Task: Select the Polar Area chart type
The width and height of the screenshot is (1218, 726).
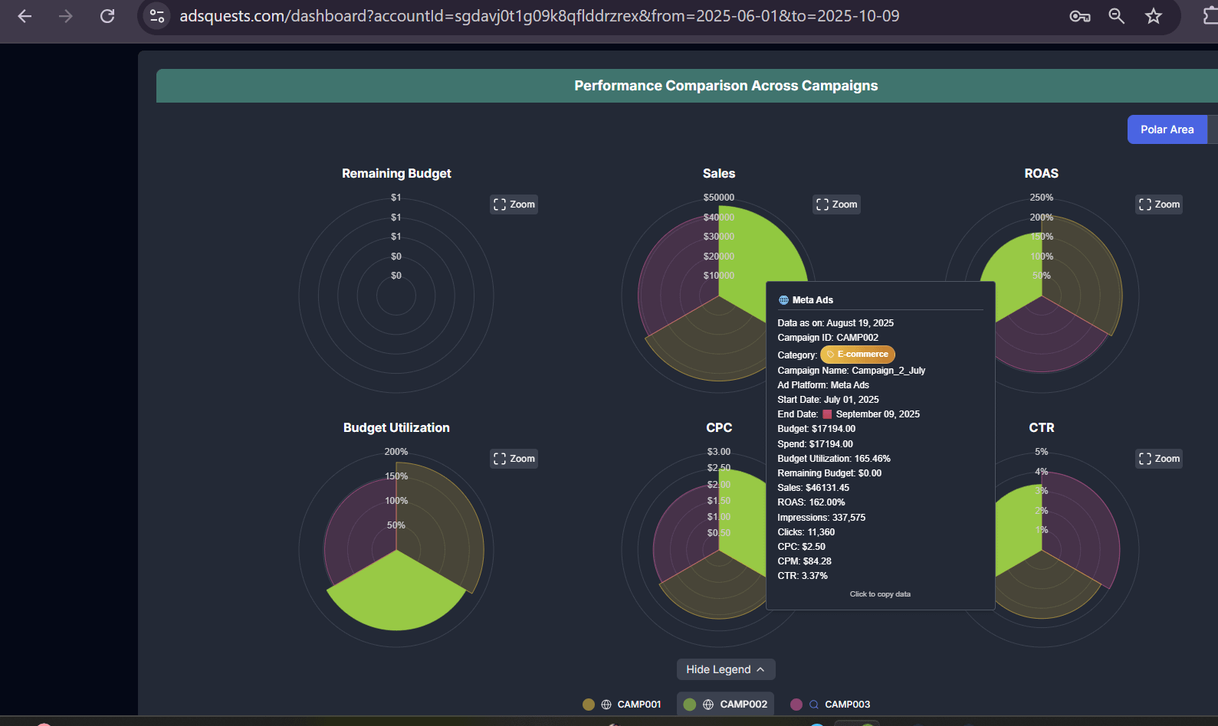Action: pos(1167,129)
